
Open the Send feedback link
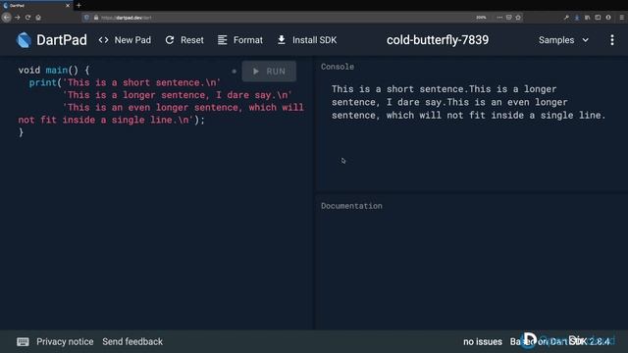[132, 342]
